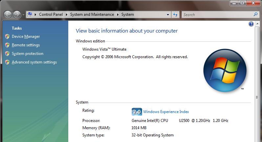Click the '32-bit Operating System' value

click(153, 135)
